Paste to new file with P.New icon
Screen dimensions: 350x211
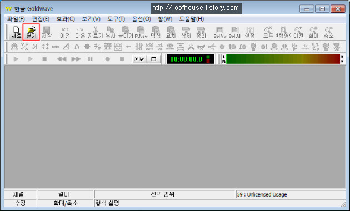coord(141,33)
